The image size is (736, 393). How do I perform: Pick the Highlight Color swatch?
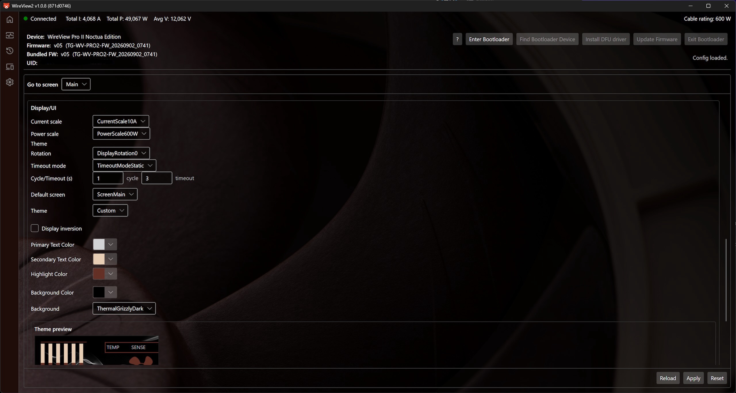[x=99, y=274]
